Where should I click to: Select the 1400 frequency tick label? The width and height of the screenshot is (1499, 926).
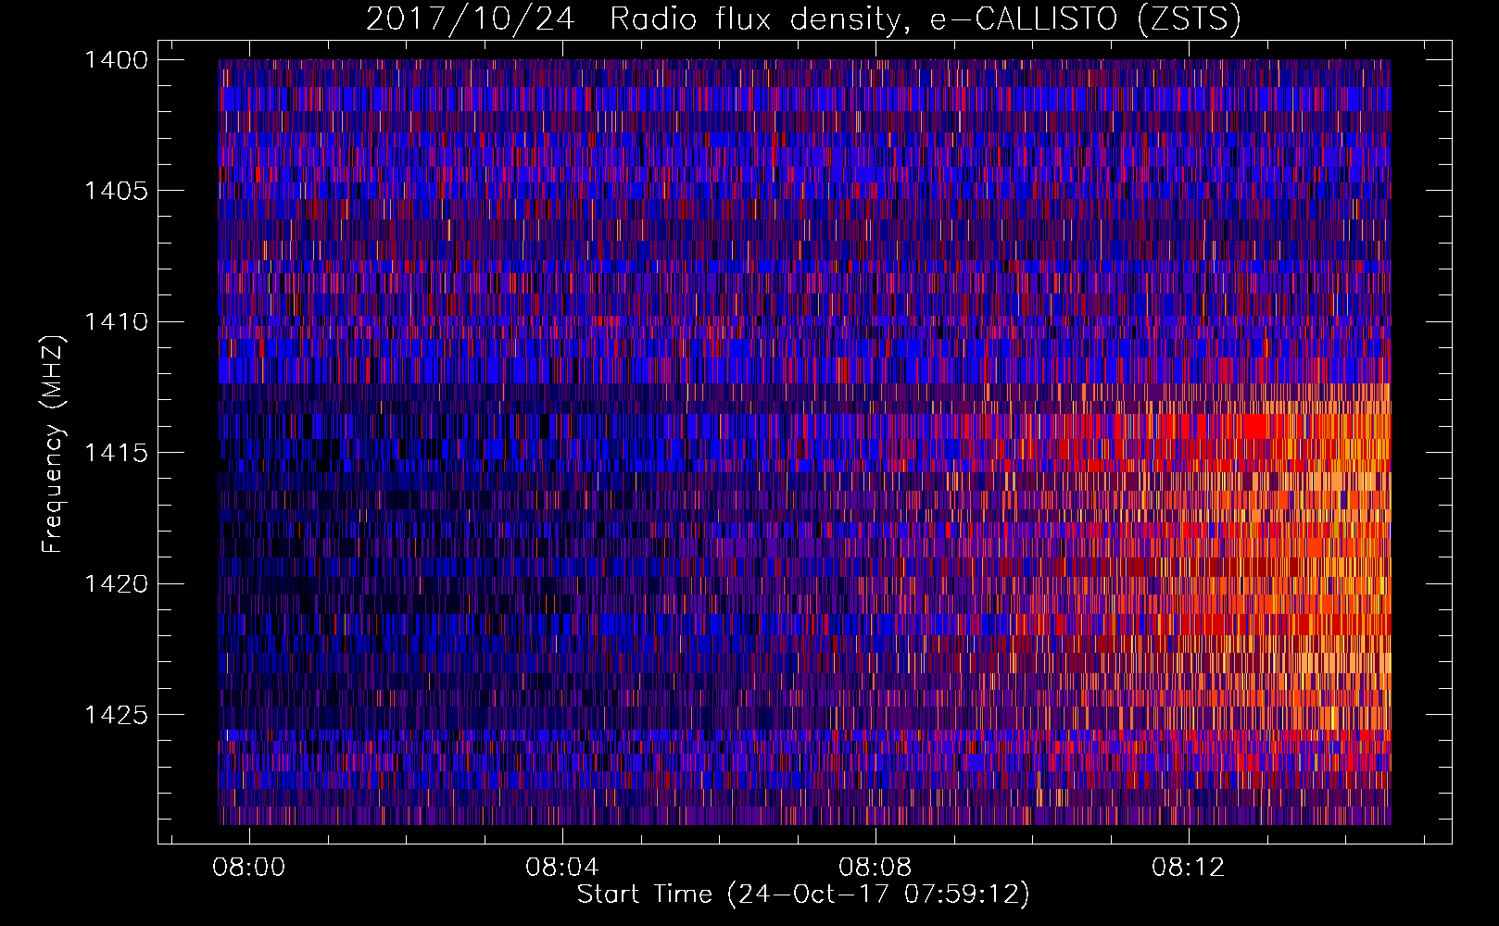pos(116,60)
